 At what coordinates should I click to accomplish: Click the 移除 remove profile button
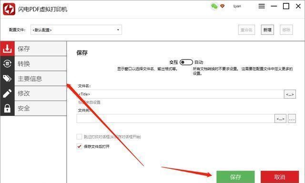click(286, 30)
